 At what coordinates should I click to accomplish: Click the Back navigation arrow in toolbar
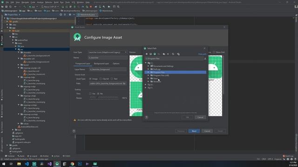(x=15, y=6)
